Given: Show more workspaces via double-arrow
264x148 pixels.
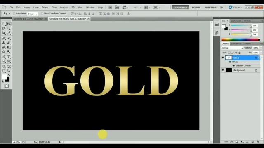Looking at the screenshot, I should click(222, 7).
